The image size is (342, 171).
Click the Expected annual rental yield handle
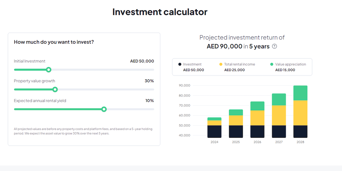(x=104, y=109)
